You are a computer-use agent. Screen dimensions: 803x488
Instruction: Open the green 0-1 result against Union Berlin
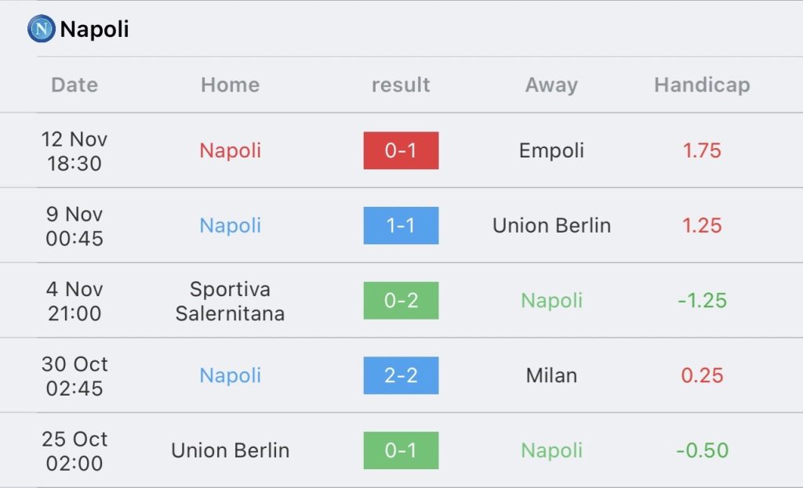[401, 450]
